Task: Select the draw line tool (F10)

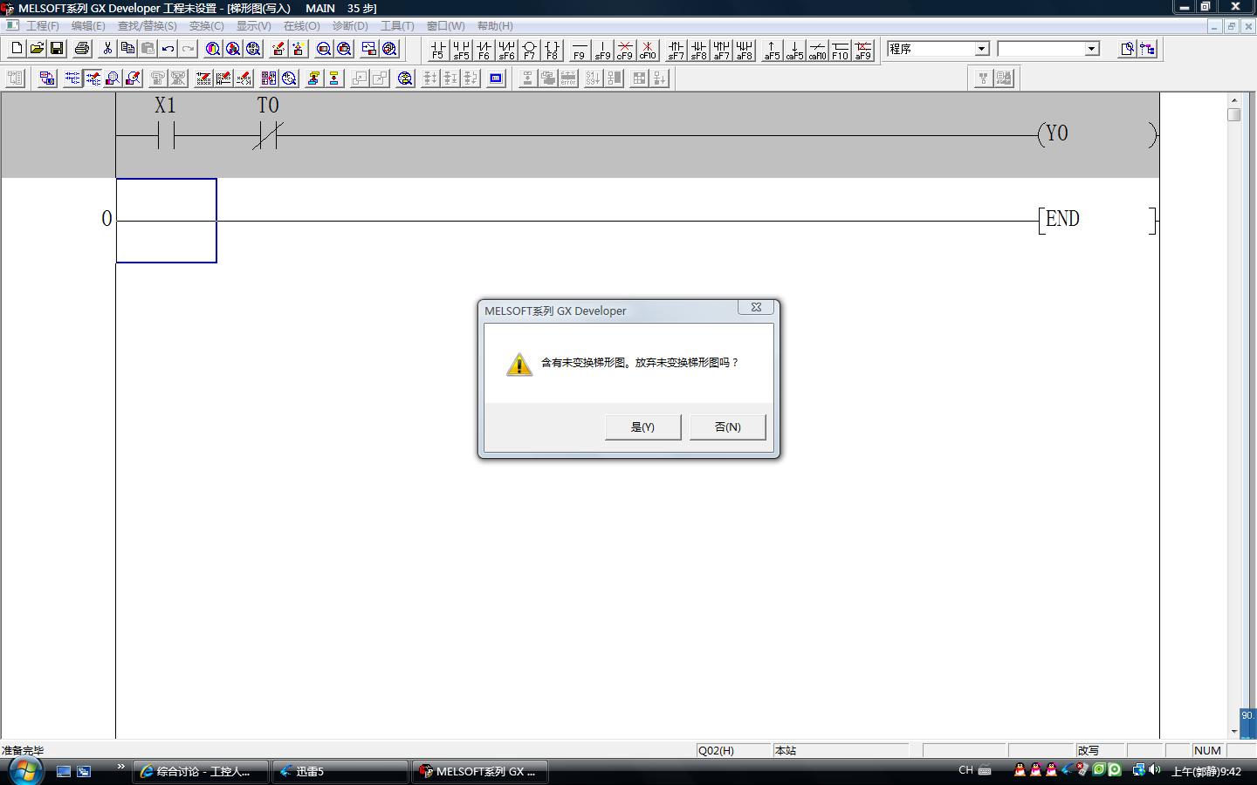Action: click(840, 50)
